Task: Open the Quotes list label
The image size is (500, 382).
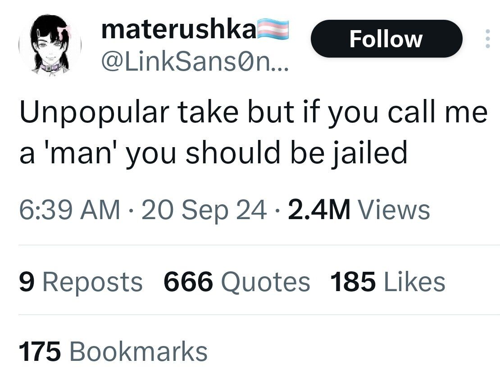Action: [265, 282]
